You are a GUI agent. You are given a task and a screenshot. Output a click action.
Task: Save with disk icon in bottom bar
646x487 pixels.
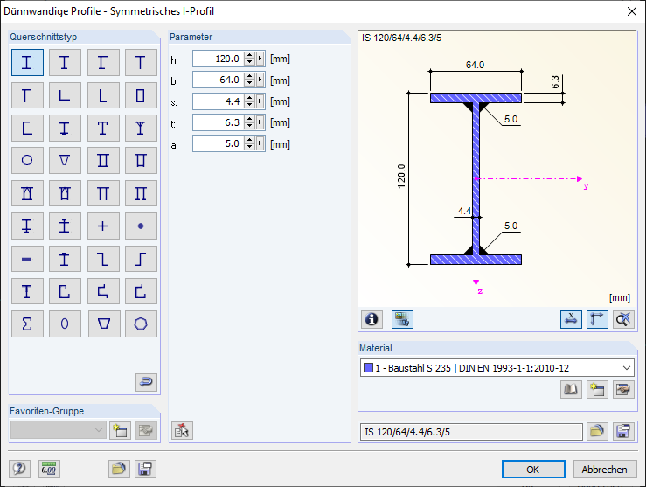click(145, 469)
